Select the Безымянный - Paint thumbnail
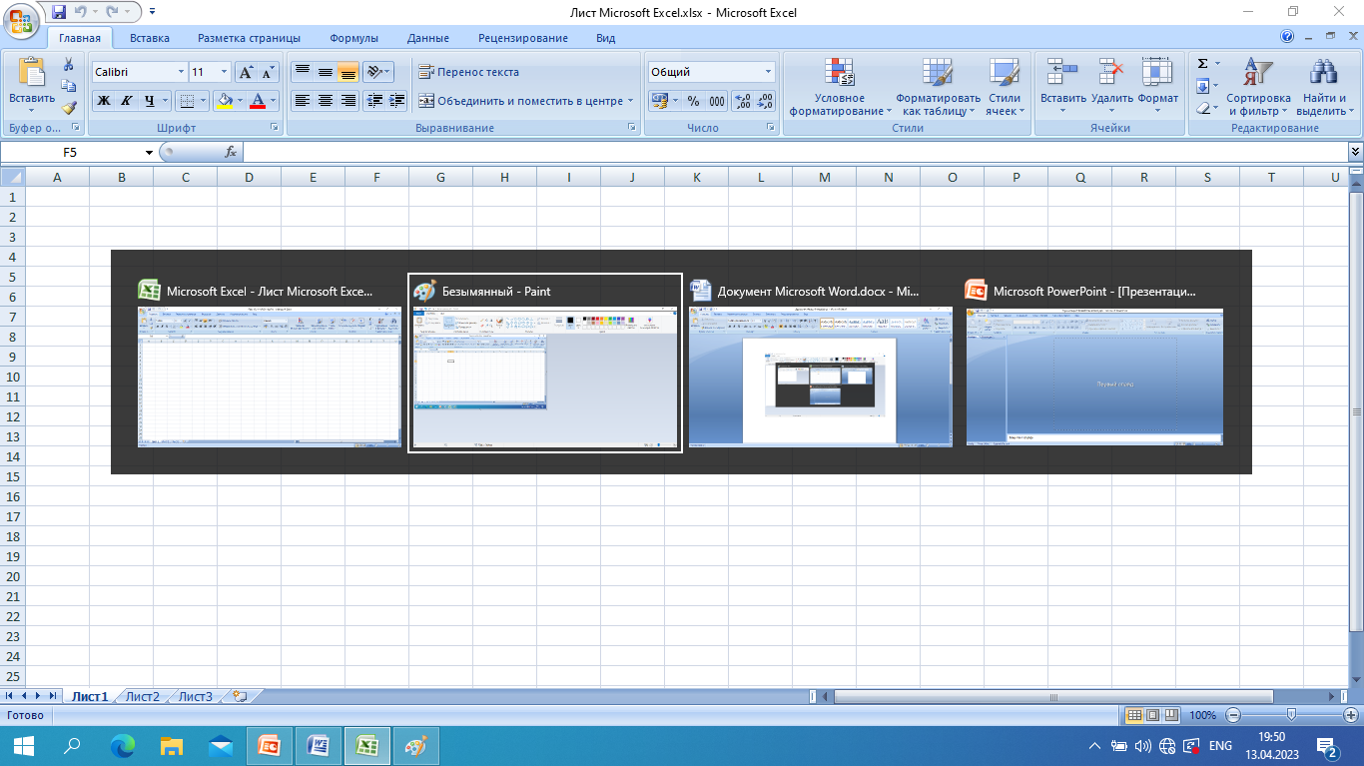Image resolution: width=1364 pixels, height=766 pixels. (545, 363)
